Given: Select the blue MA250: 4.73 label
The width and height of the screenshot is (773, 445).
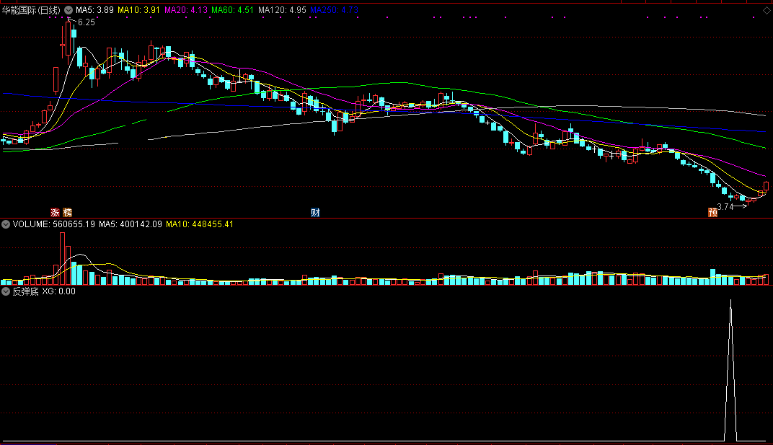Looking at the screenshot, I should pyautogui.click(x=335, y=10).
